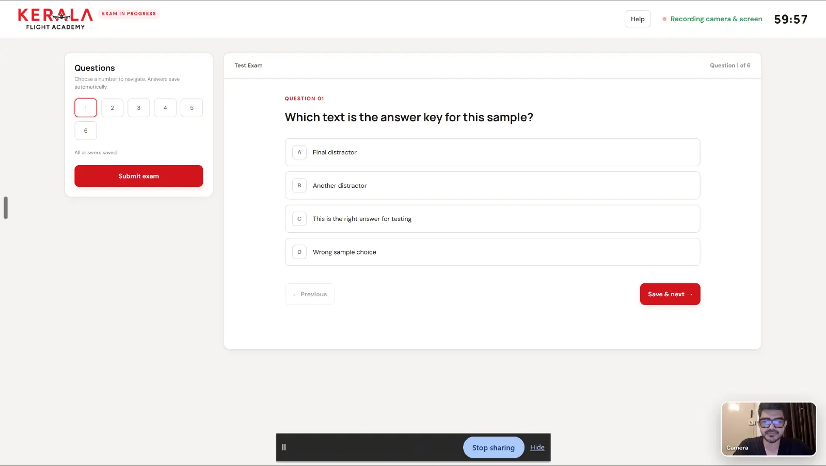
Task: Select option A Final distractor
Action: (x=493, y=152)
